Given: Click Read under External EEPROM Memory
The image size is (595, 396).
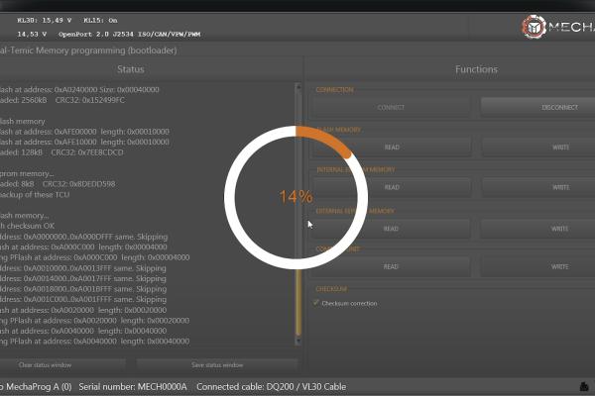Looking at the screenshot, I should pyautogui.click(x=392, y=228).
